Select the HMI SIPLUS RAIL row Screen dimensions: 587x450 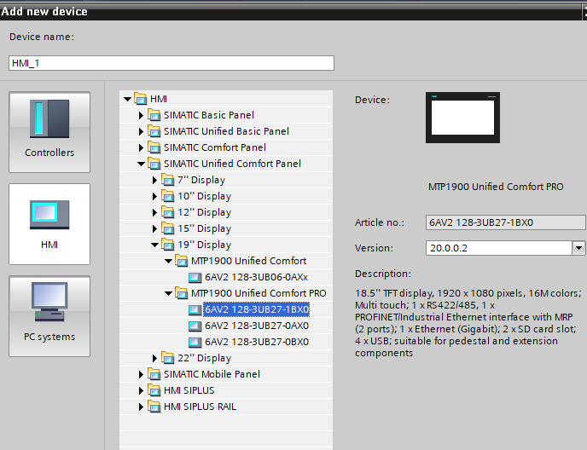click(x=226, y=407)
